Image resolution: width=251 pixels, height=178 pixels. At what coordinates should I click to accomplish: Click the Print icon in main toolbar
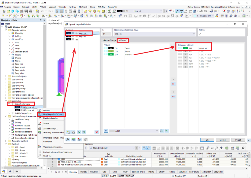coord(30,11)
